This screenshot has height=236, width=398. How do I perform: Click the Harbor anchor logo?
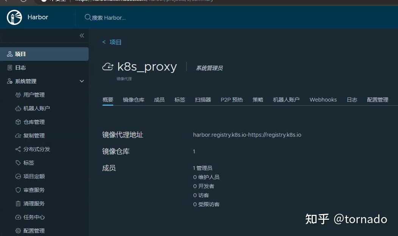click(14, 17)
